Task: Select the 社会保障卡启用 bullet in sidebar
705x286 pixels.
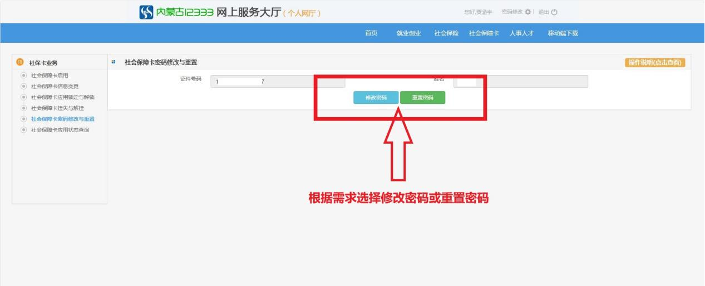Action: click(23, 75)
